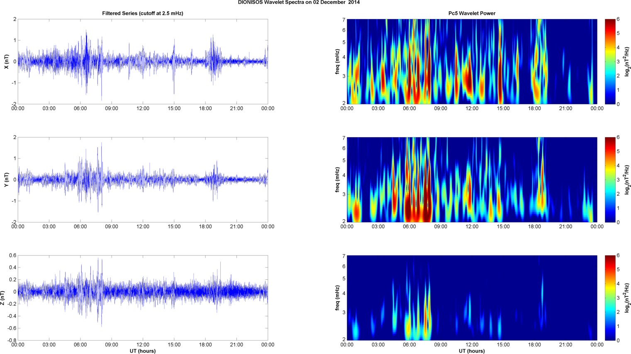Click "UT (hours)" label under the Z-component spectrogram
This screenshot has height=354, width=631.
(472, 351)
